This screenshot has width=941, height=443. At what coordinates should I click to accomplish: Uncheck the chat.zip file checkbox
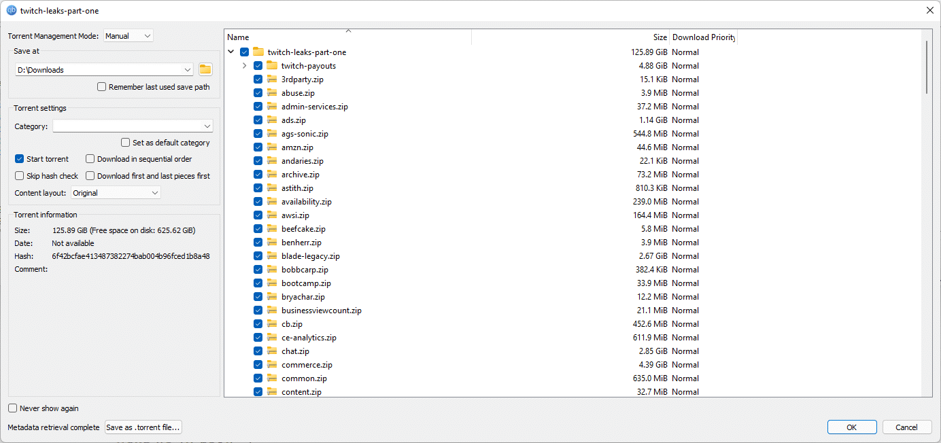(258, 351)
